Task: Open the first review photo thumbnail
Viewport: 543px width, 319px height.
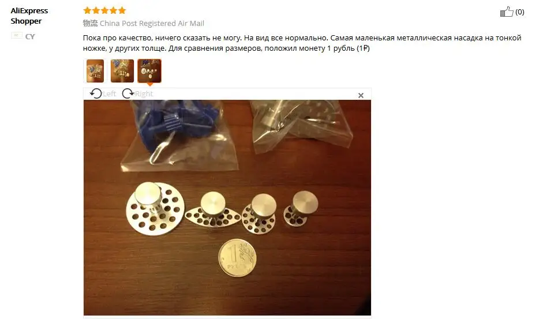Action: [95, 70]
